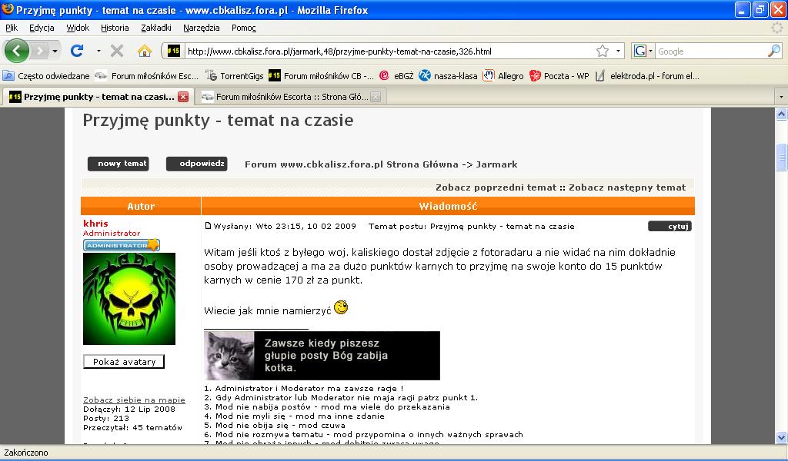Click in the Google search field
Viewport: 788px width, 461px height.
708,51
